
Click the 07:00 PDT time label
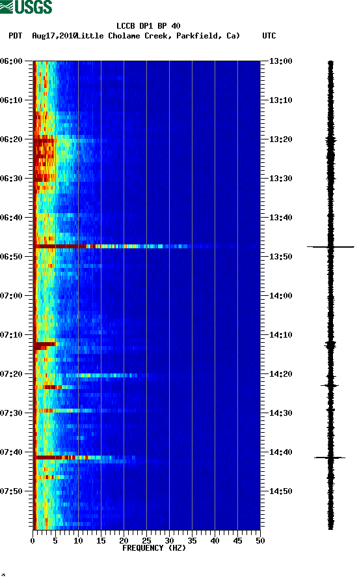click(x=11, y=296)
